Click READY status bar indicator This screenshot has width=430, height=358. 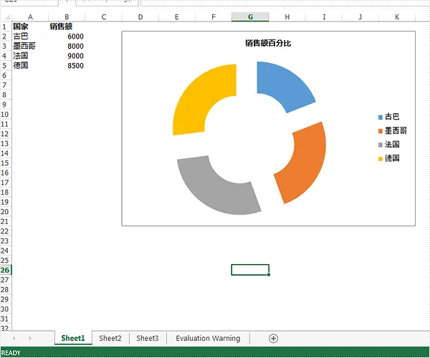[11, 353]
